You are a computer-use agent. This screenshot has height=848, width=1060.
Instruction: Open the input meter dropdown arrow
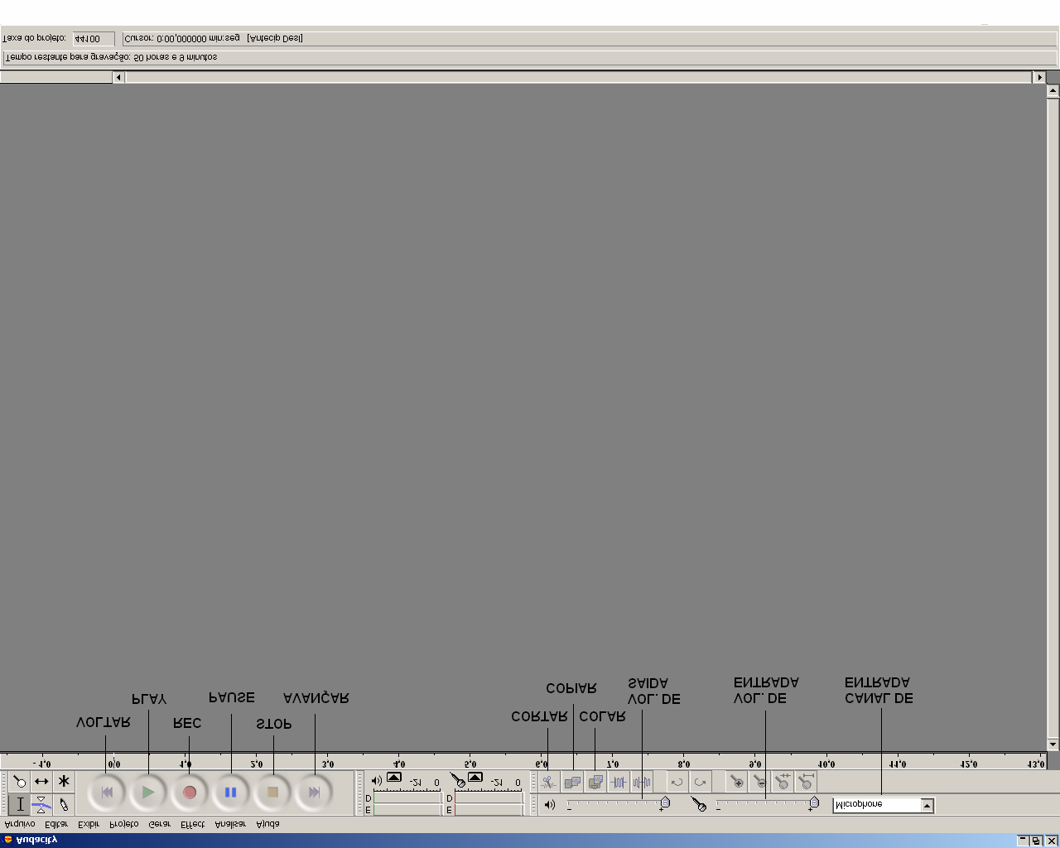pos(475,778)
